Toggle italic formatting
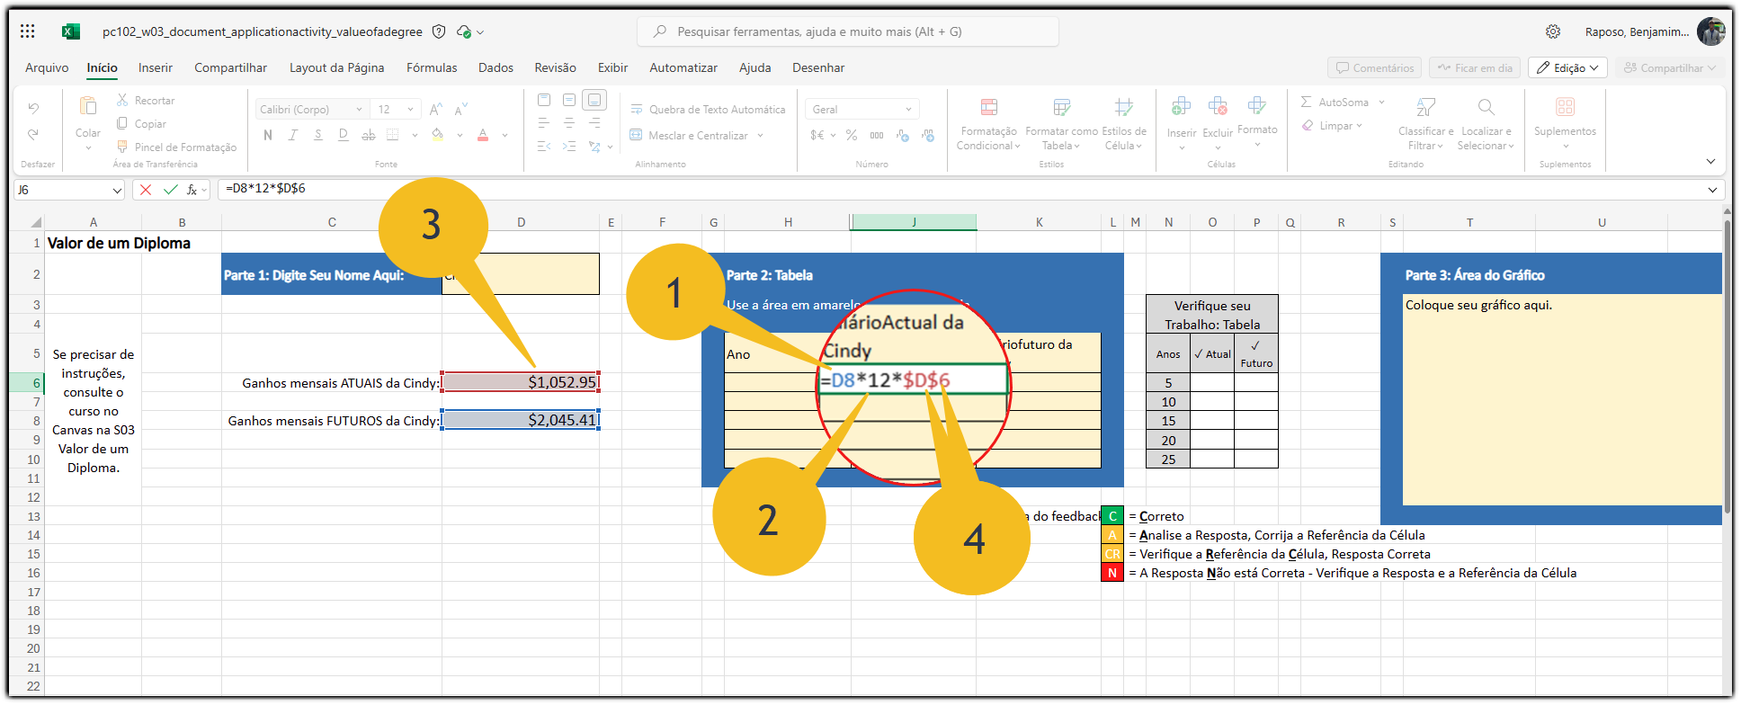The width and height of the screenshot is (1741, 705). pyautogui.click(x=292, y=135)
